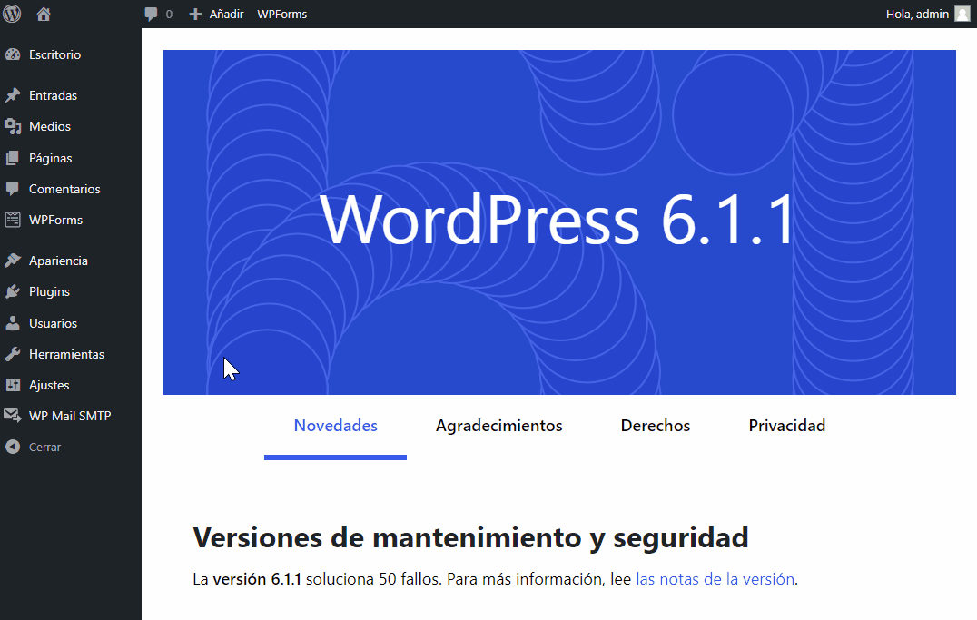Collapse menu with the Cerrar arrow icon
Image resolution: width=977 pixels, height=620 pixels.
pyautogui.click(x=13, y=447)
